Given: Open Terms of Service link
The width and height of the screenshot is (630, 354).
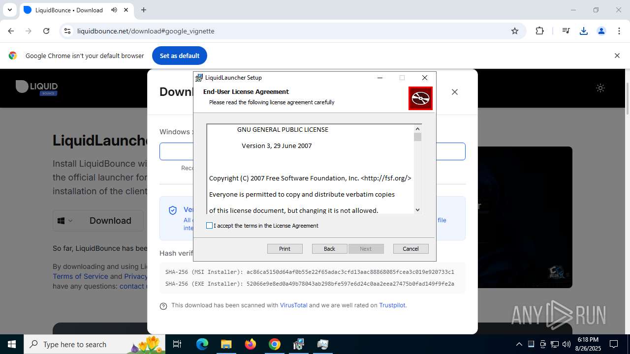Looking at the screenshot, I should (x=80, y=276).
